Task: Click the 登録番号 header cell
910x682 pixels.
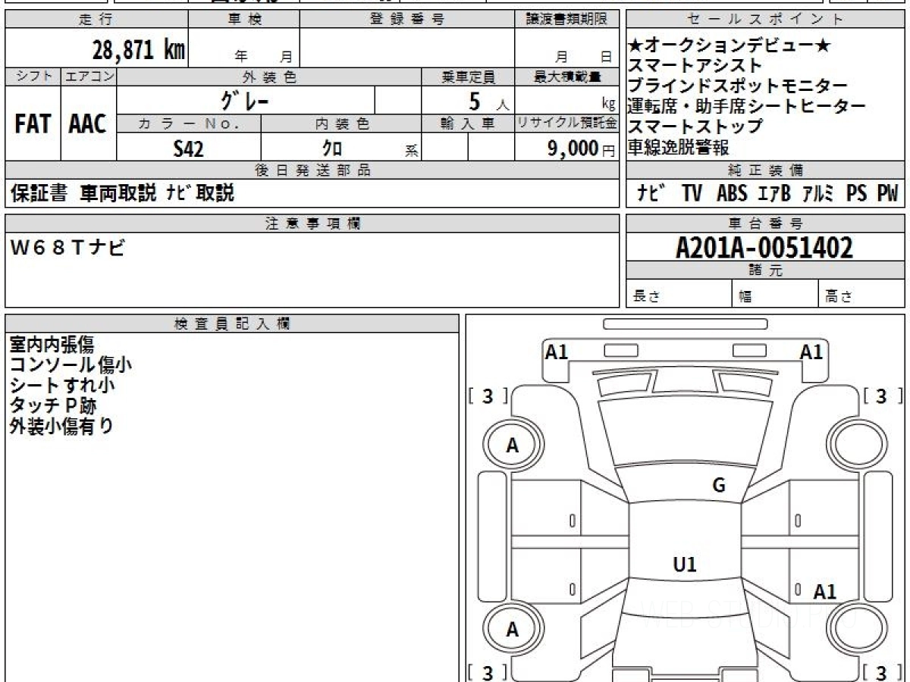Action: pos(406,20)
